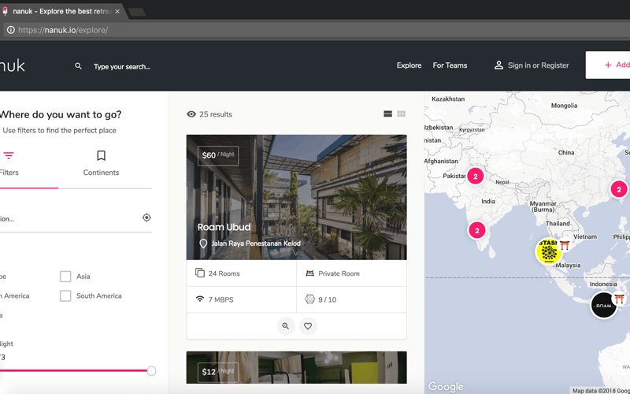Click Jalan Raya Penestanan Kelod address
The width and height of the screenshot is (630, 394).
(x=256, y=243)
